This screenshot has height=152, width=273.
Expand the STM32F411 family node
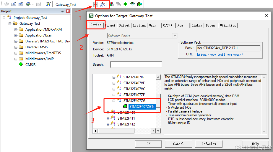point(108,118)
